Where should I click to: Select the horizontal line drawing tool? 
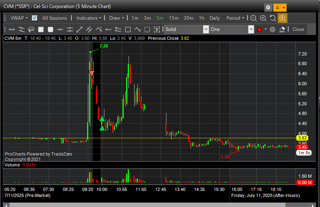[x=12, y=29]
